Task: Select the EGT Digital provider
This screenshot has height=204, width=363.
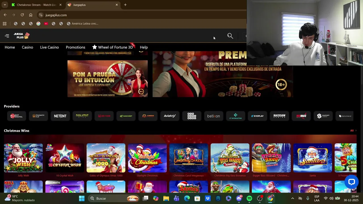Action: [x=16, y=116]
